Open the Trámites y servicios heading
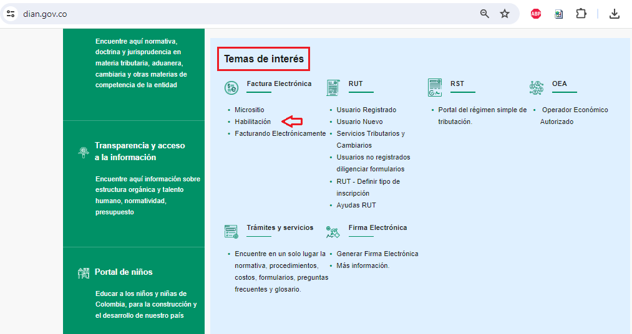 coord(280,228)
